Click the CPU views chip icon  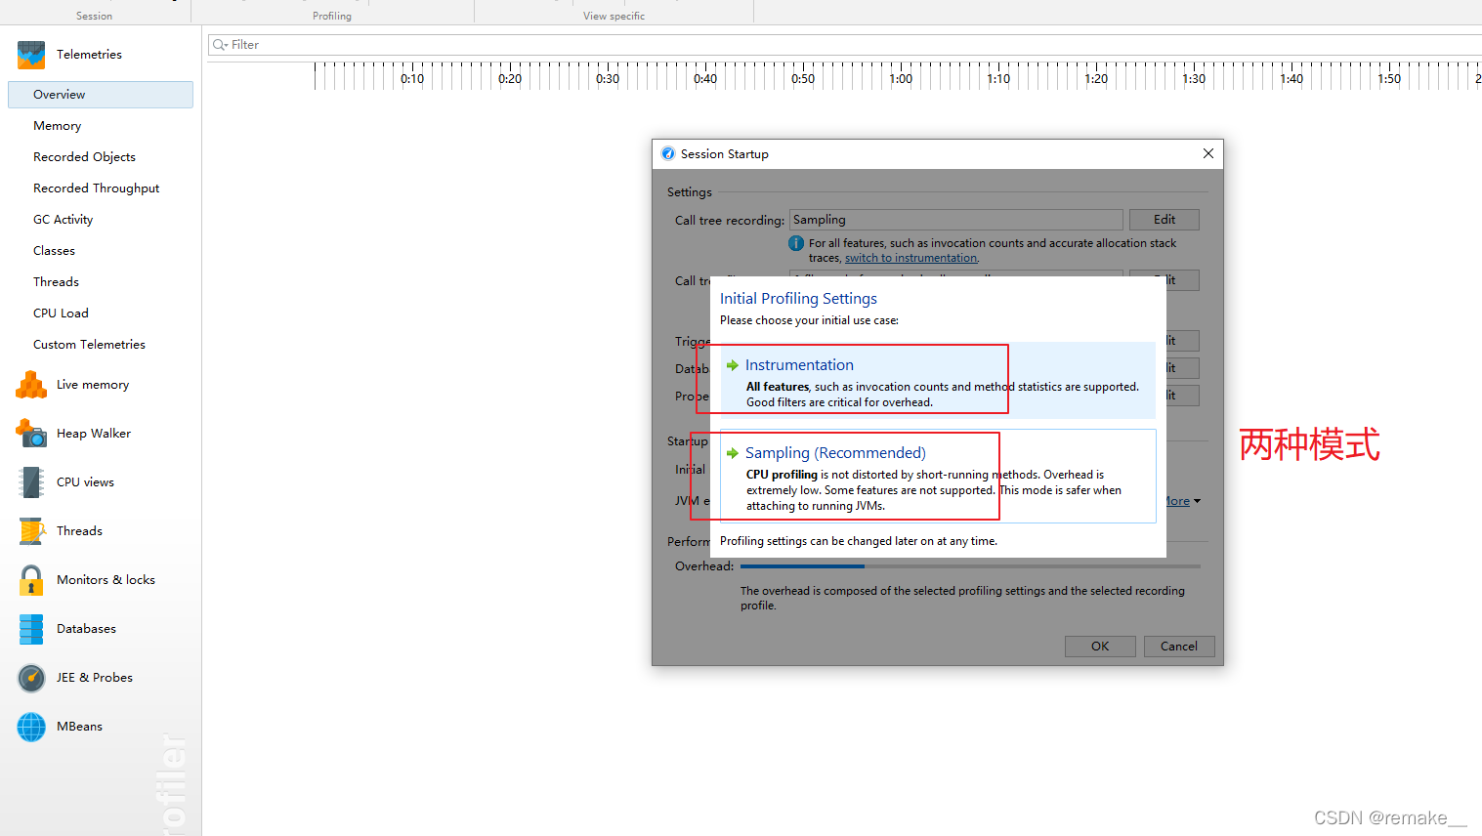[31, 482]
